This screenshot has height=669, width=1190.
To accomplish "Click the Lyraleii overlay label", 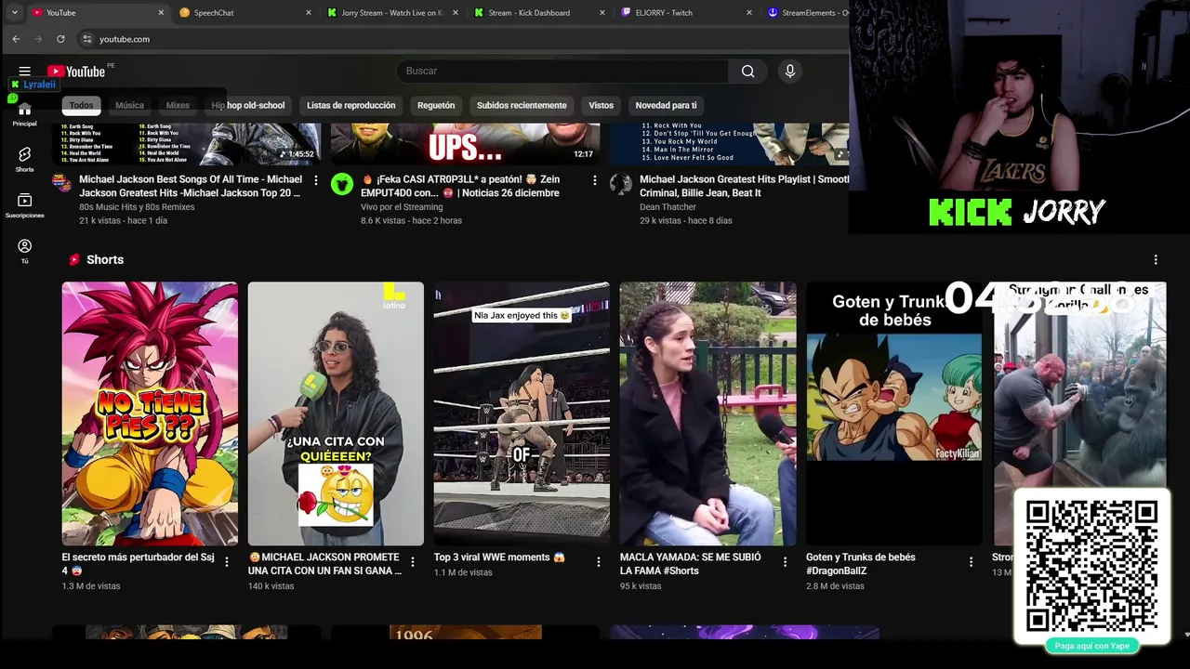I will tap(33, 85).
